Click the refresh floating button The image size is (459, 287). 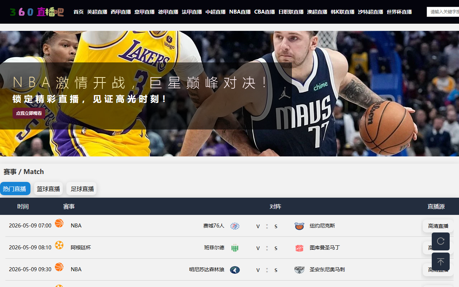pos(441,241)
